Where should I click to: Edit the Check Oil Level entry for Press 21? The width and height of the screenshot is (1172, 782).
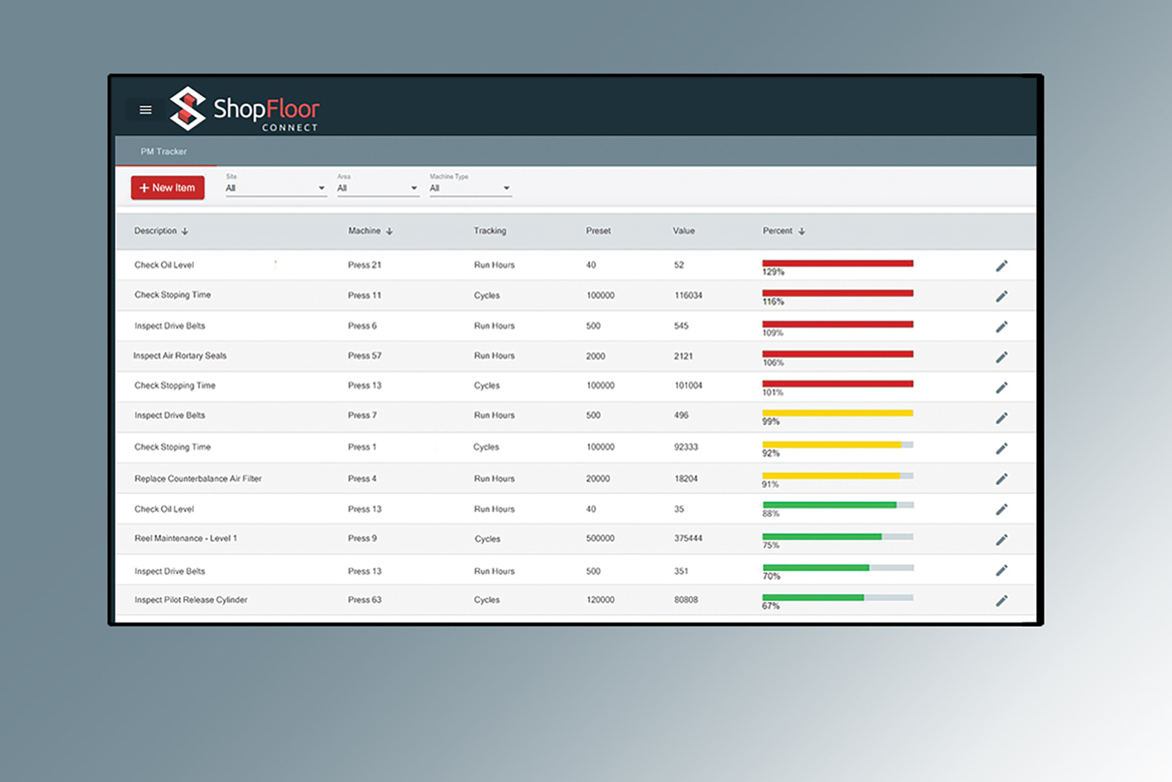tap(1002, 265)
